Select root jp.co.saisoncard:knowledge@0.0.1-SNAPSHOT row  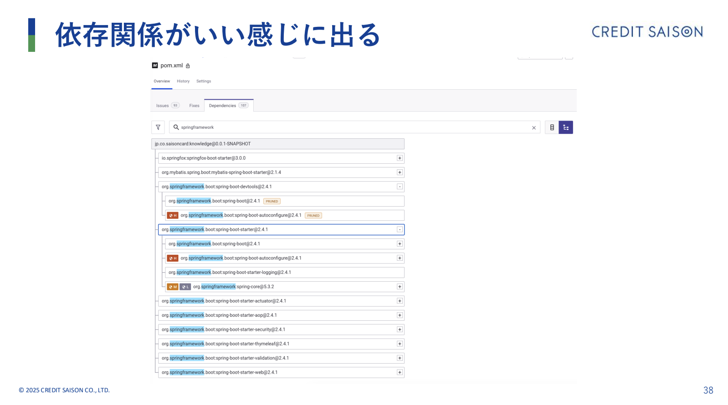(278, 144)
